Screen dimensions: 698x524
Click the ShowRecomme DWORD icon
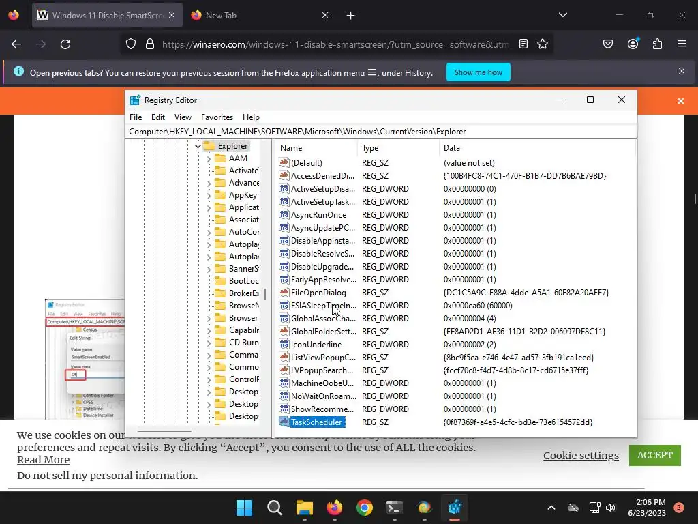pos(284,409)
